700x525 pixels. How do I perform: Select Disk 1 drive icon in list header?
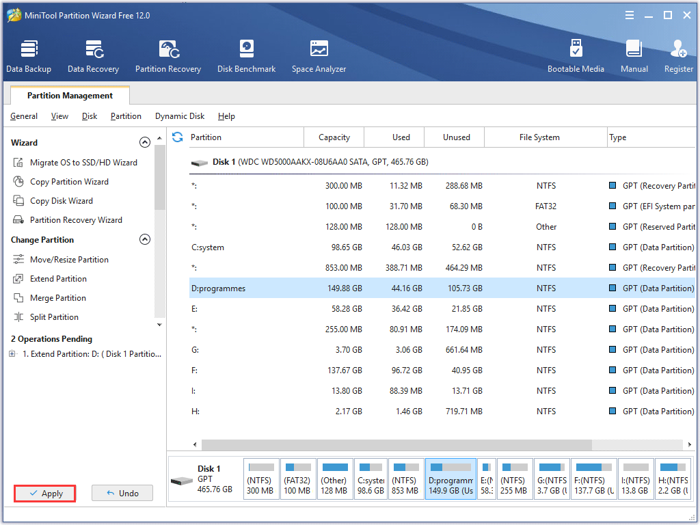199,163
